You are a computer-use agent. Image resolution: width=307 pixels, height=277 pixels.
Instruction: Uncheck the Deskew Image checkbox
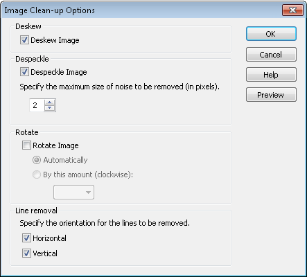pos(24,40)
